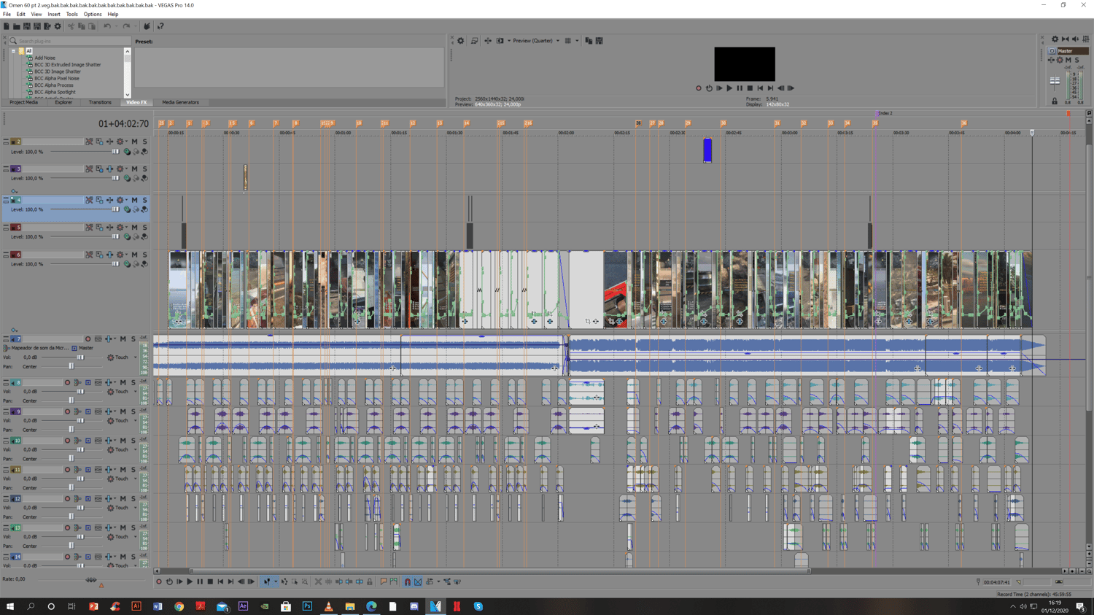Switch to the Media Generators tab
Viewport: 1094px width, 615px height.
click(x=180, y=103)
